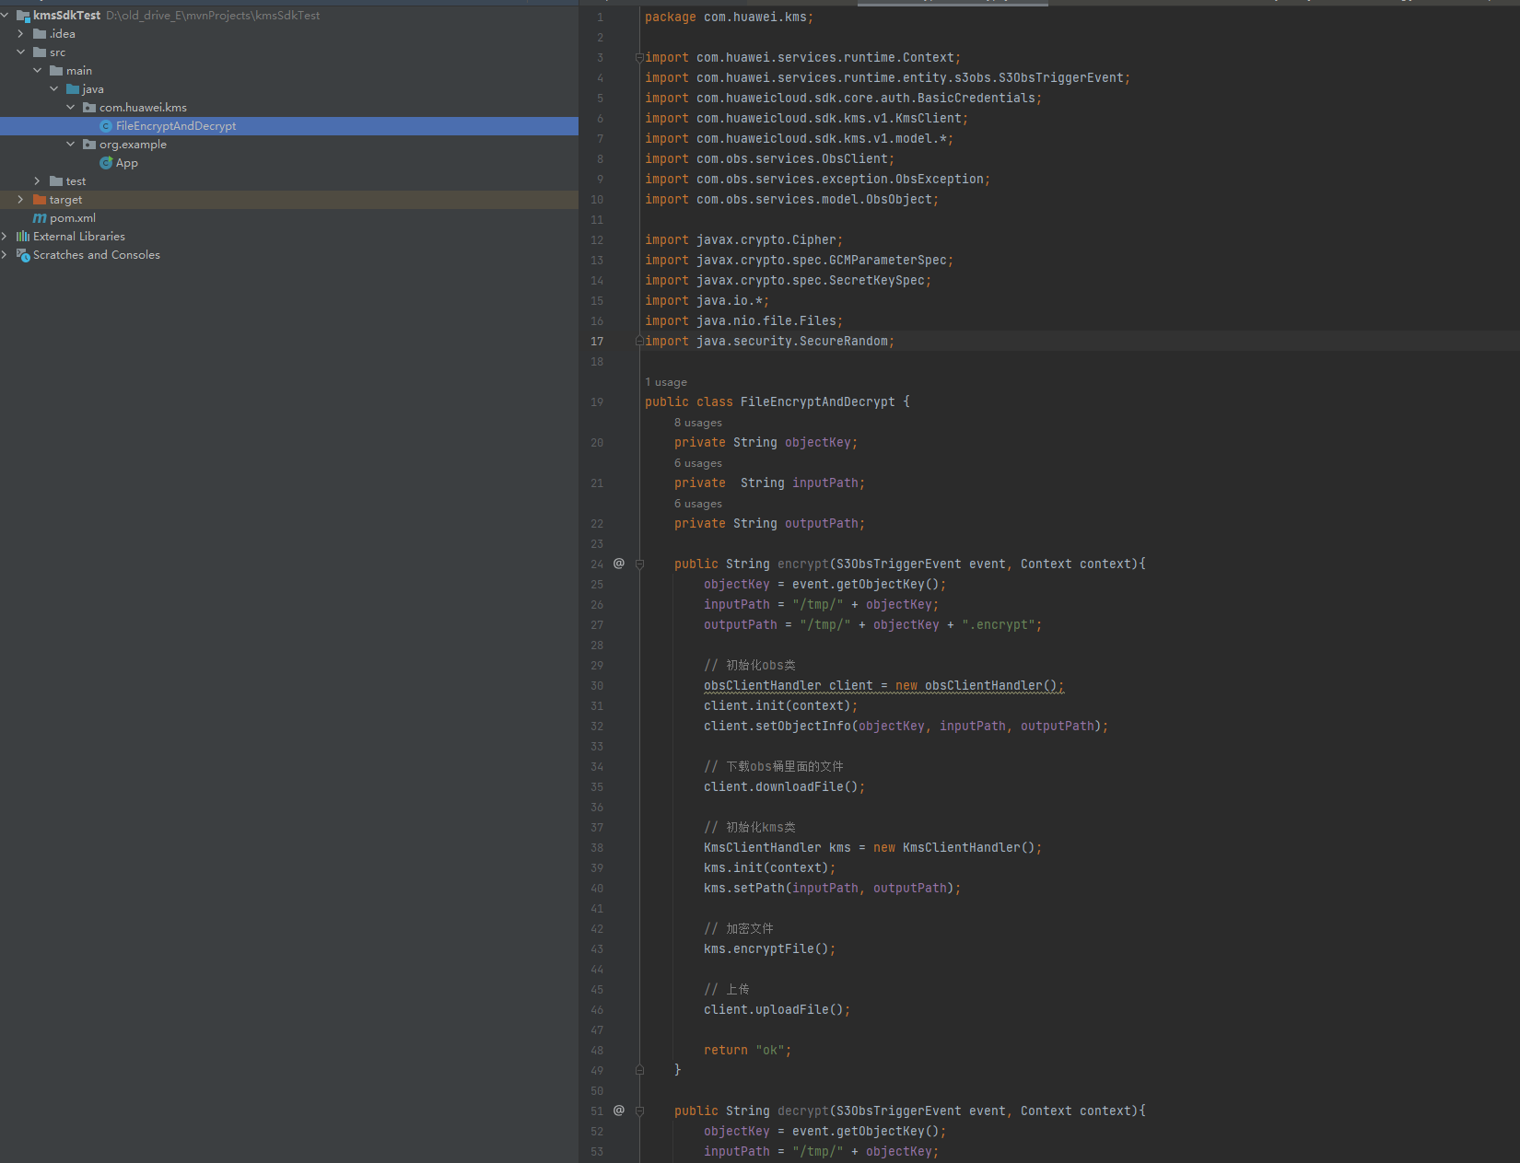Screen dimensions: 1520x1163
Task: Click the target folder icon
Action: point(40,200)
